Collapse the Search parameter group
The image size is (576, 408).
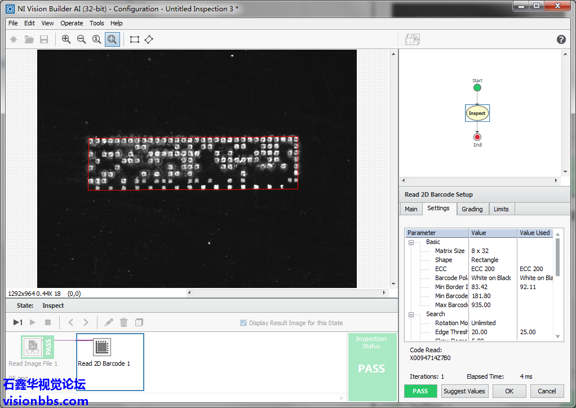[x=411, y=314]
